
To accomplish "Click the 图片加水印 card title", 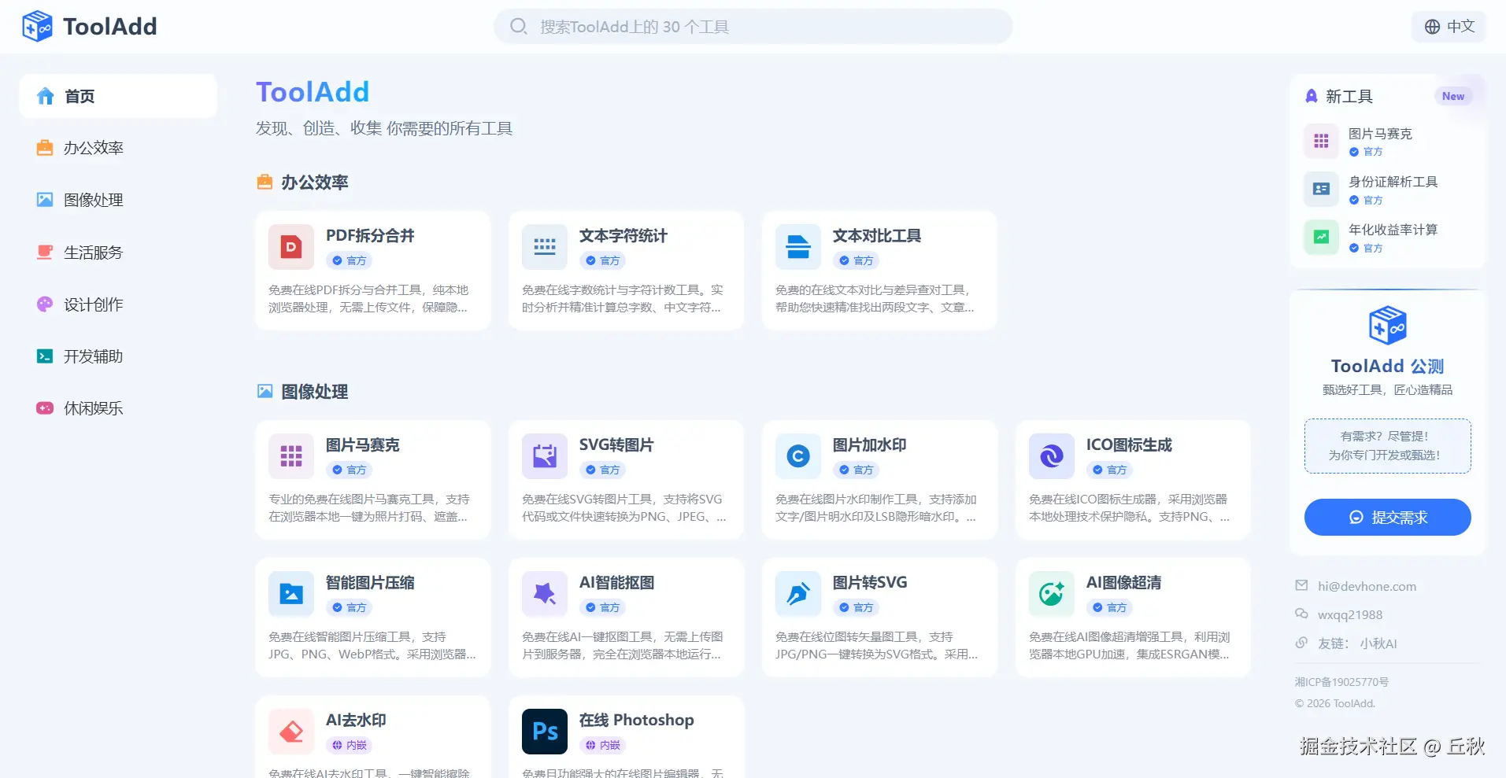I will [x=870, y=445].
